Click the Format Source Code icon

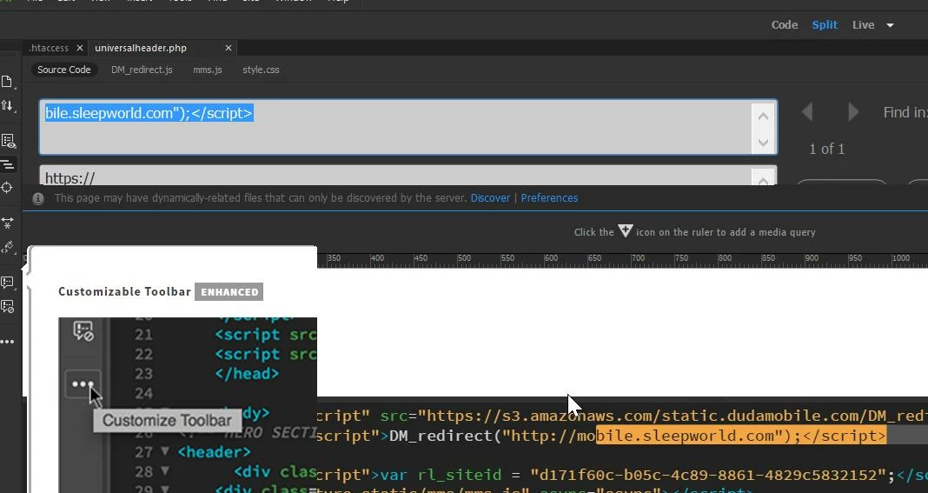pos(7,247)
